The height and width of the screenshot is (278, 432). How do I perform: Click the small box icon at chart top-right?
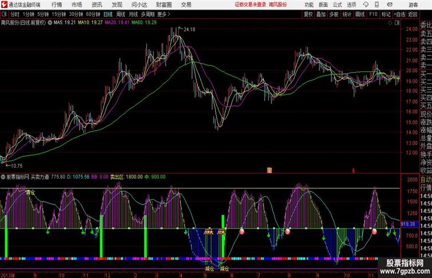(x=398, y=23)
